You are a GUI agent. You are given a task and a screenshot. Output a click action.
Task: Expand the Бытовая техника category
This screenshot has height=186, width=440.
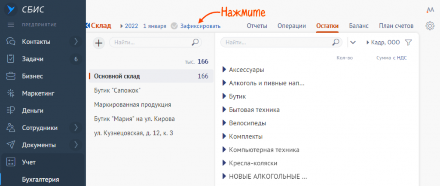[x=224, y=110]
